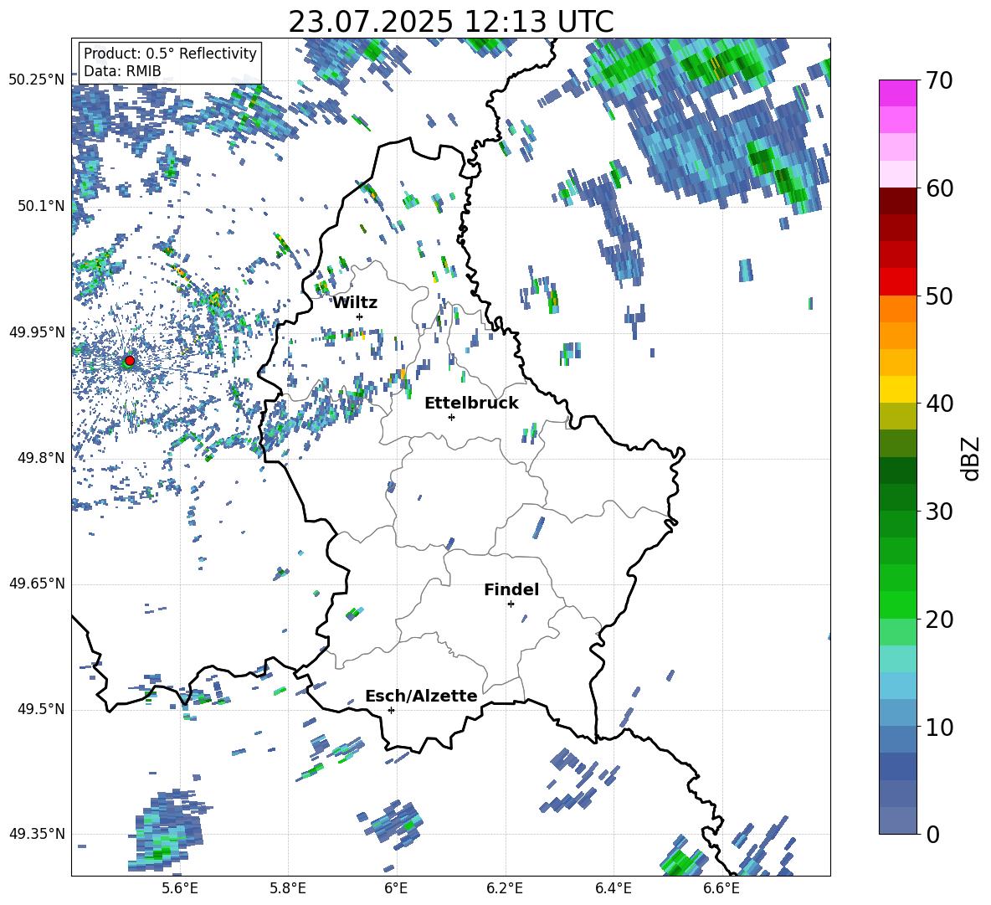The height and width of the screenshot is (905, 991).
Task: Click the 6.2°E longitude label
Action: click(x=505, y=888)
